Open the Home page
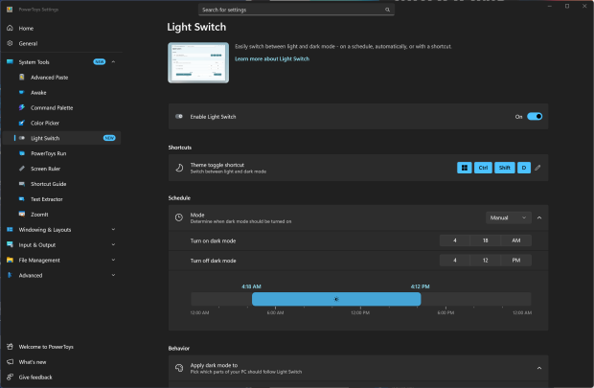The image size is (594, 388). [x=60, y=28]
